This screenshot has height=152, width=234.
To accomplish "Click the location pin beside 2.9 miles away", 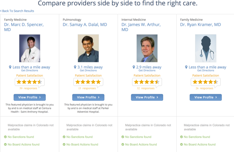I will (x=134, y=67).
